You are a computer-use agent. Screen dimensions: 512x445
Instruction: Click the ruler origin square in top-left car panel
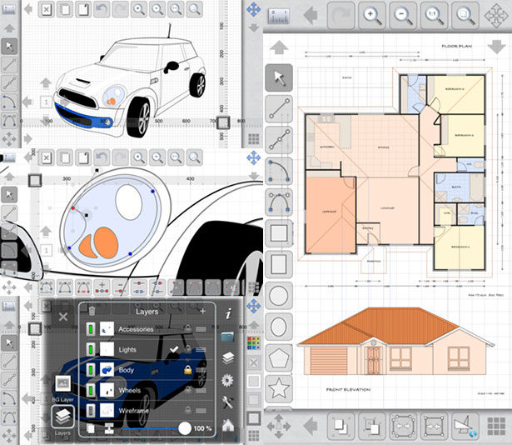[x=223, y=122]
